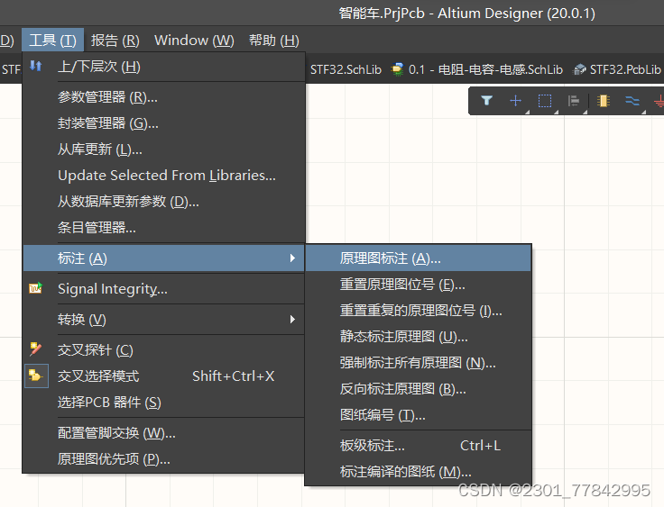
Task: Switch to the STF32.PcbLib document tab
Action: [x=617, y=69]
